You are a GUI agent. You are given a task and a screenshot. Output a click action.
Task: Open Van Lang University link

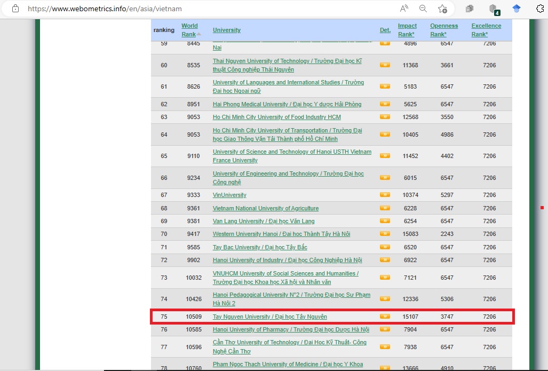point(264,221)
